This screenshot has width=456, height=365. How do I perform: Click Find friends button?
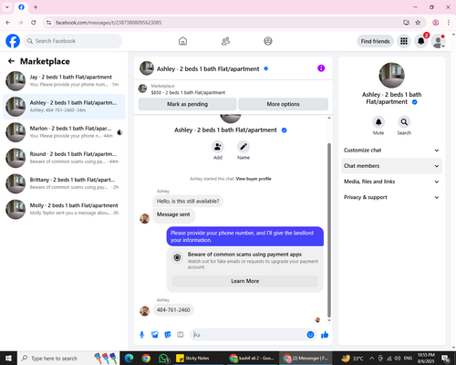click(375, 41)
